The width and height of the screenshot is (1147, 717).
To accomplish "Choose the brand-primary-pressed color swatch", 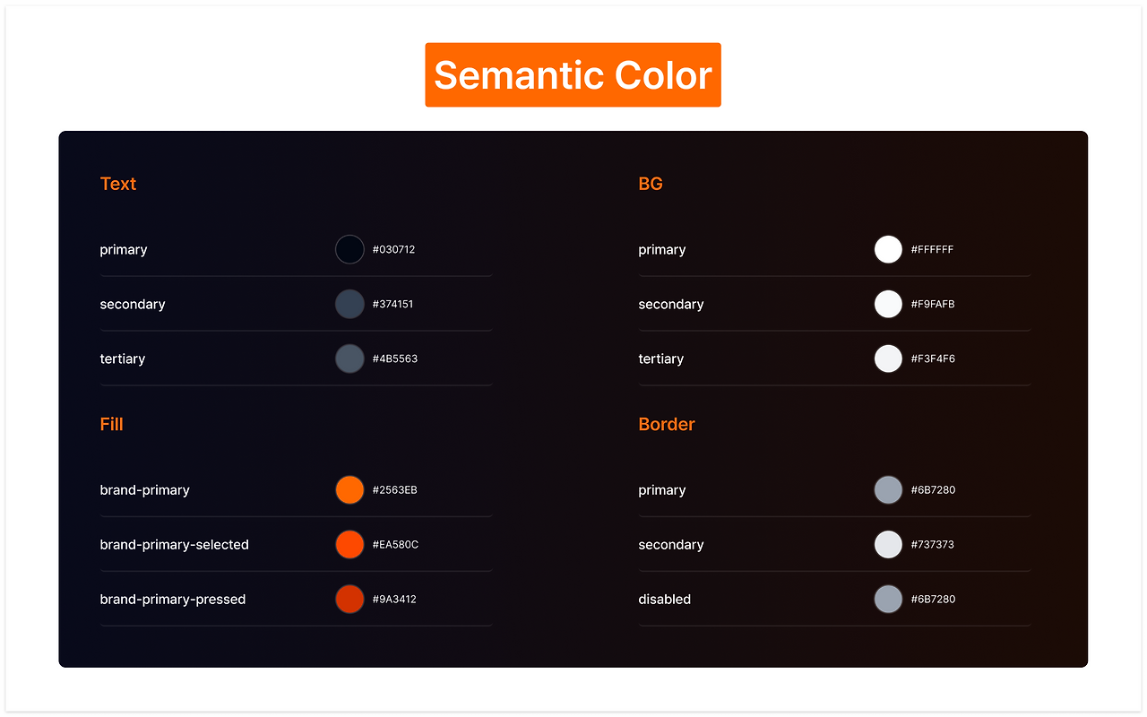I will click(349, 599).
